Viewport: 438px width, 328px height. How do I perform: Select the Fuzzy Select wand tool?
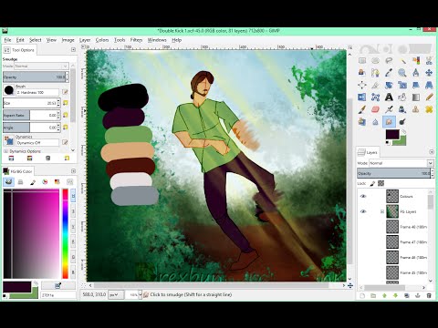pos(402,60)
